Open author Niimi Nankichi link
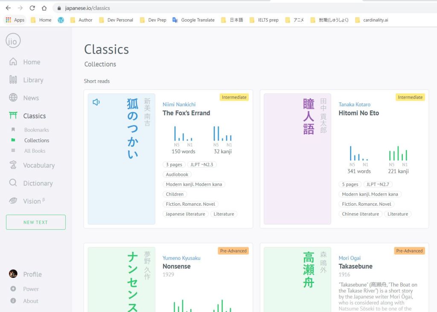This screenshot has height=312, width=437. click(179, 105)
